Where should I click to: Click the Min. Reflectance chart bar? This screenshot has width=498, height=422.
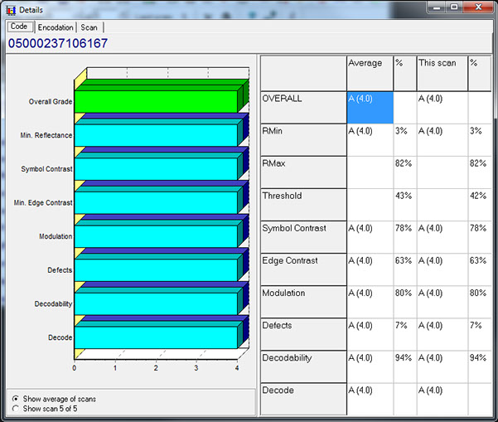pyautogui.click(x=156, y=135)
